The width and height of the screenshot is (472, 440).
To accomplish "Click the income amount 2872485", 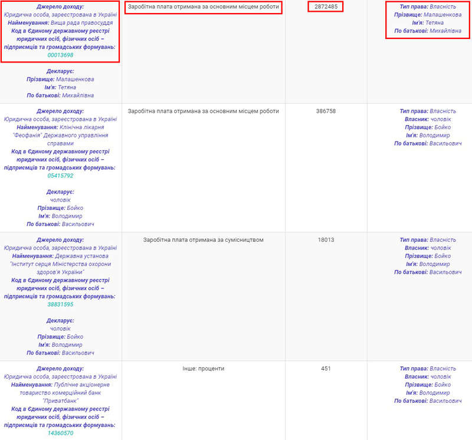I will (x=326, y=8).
